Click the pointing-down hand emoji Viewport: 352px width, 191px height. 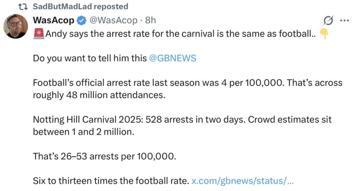pyautogui.click(x=324, y=34)
